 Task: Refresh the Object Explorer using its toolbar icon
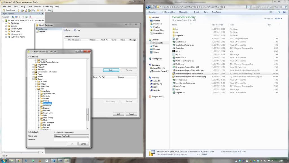tap(27, 17)
